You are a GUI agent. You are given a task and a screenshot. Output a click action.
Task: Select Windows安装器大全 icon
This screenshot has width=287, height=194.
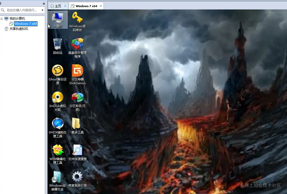click(58, 181)
